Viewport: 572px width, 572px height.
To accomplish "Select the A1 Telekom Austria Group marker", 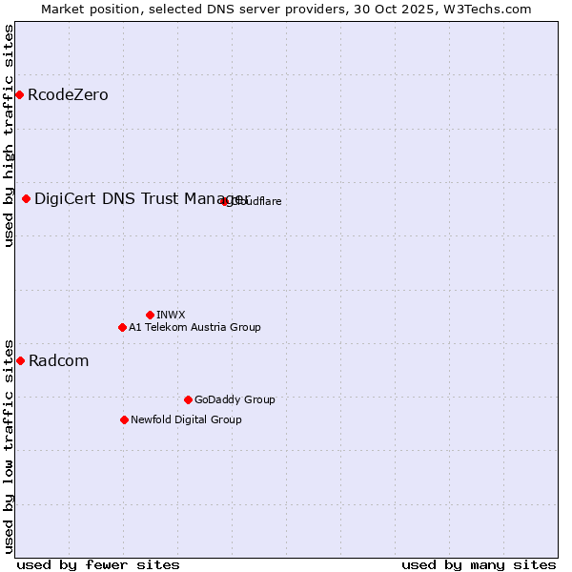I will tap(122, 327).
